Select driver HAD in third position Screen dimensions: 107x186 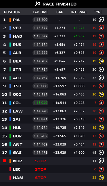coord(18,36)
